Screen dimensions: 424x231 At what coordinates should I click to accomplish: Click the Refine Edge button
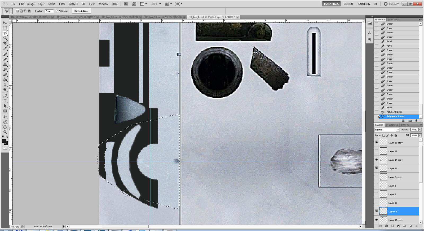[81, 11]
